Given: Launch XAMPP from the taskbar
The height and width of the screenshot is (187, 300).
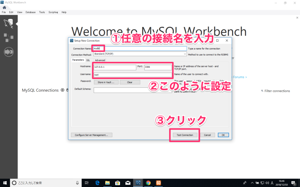Looking at the screenshot, I should [x=158, y=183].
